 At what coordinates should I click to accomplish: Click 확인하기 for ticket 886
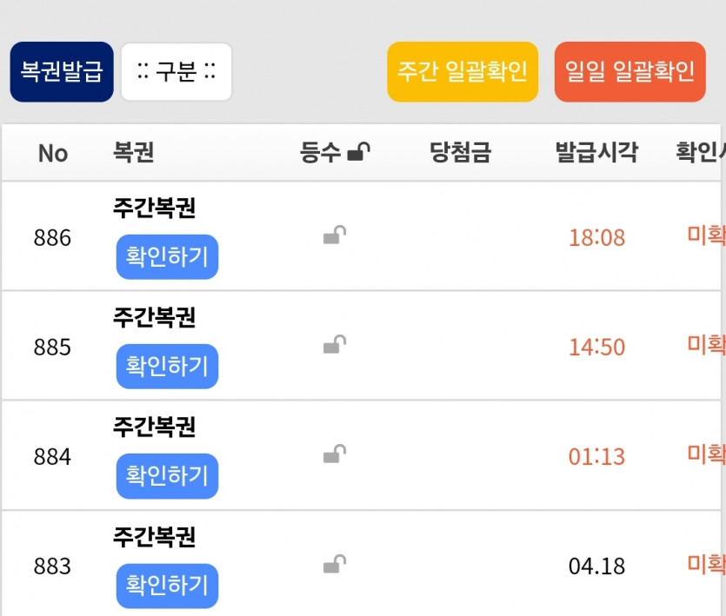[167, 257]
